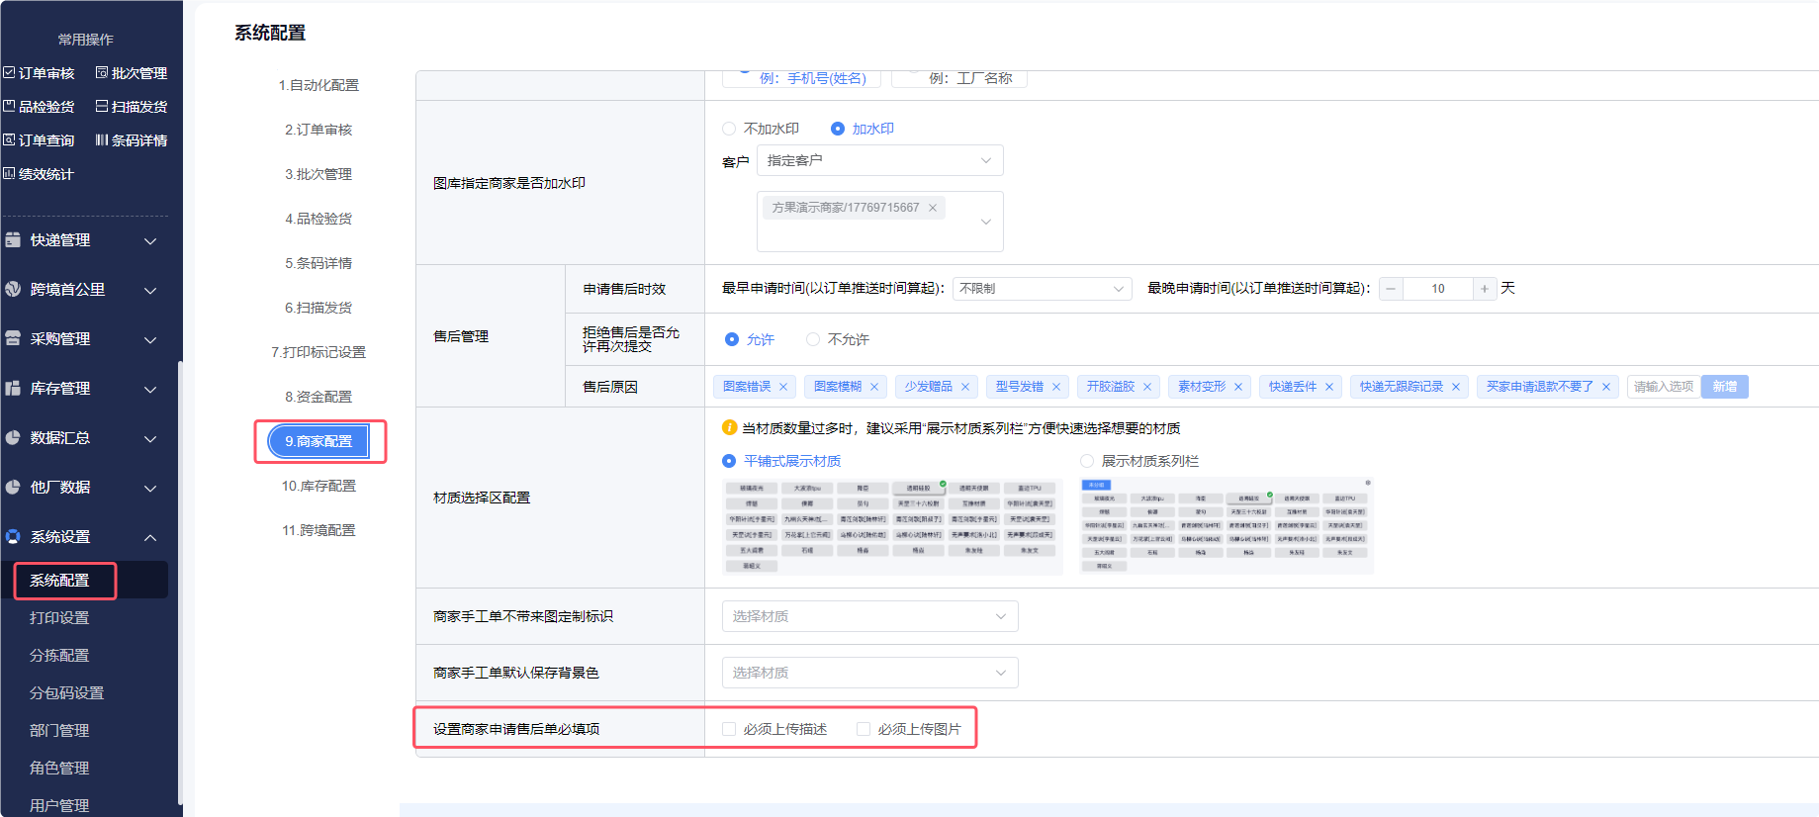The width and height of the screenshot is (1819, 817).
Task: Open the 指定客户 dropdown
Action: pyautogui.click(x=879, y=160)
